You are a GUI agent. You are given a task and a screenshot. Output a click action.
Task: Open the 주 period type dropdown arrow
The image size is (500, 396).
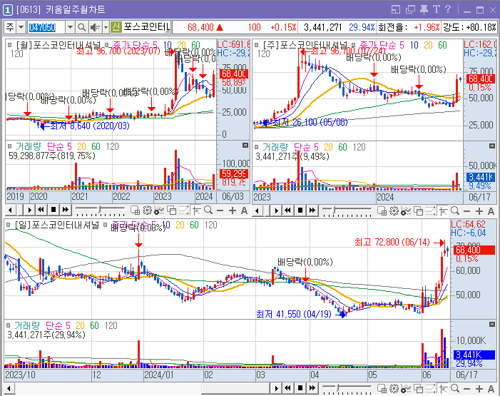point(21,27)
